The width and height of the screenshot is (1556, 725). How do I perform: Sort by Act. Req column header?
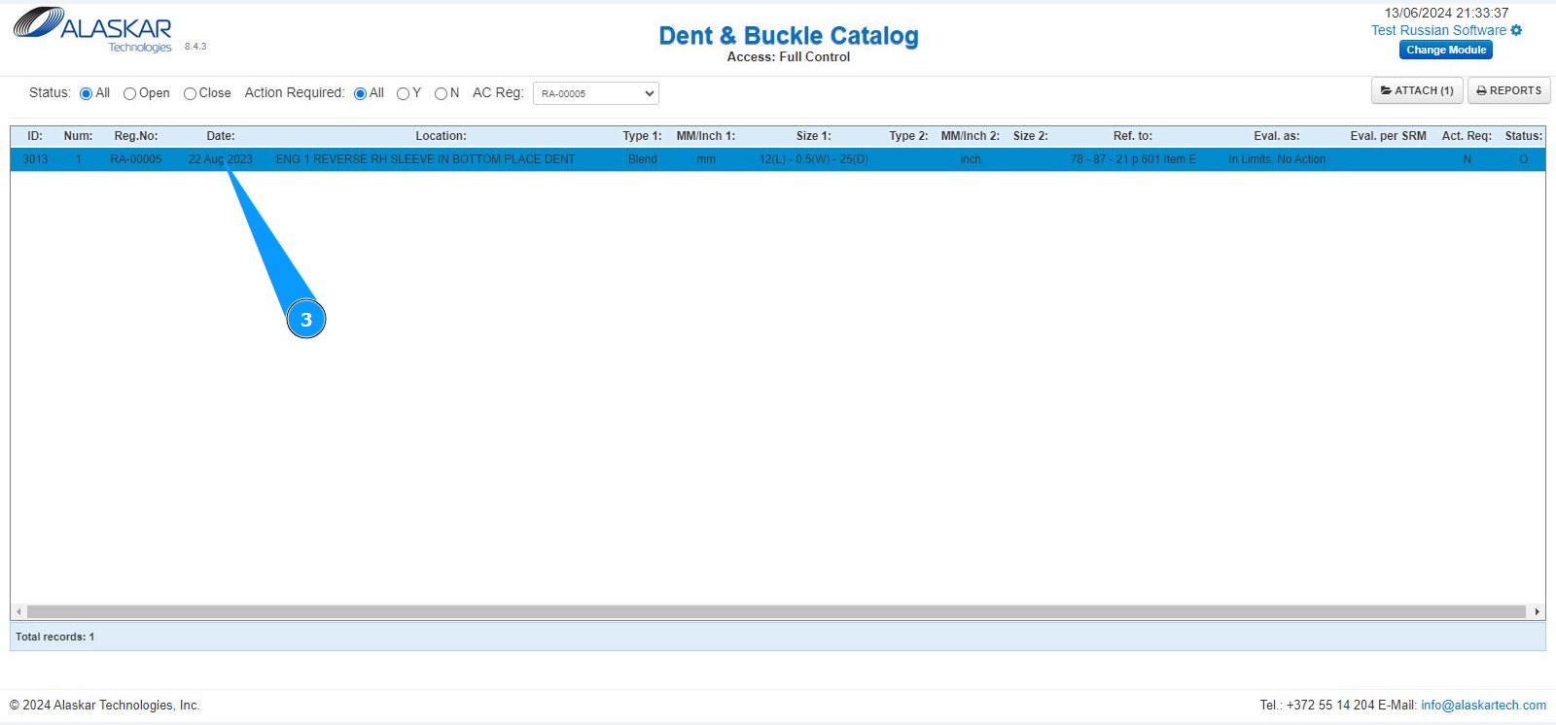(x=1467, y=136)
